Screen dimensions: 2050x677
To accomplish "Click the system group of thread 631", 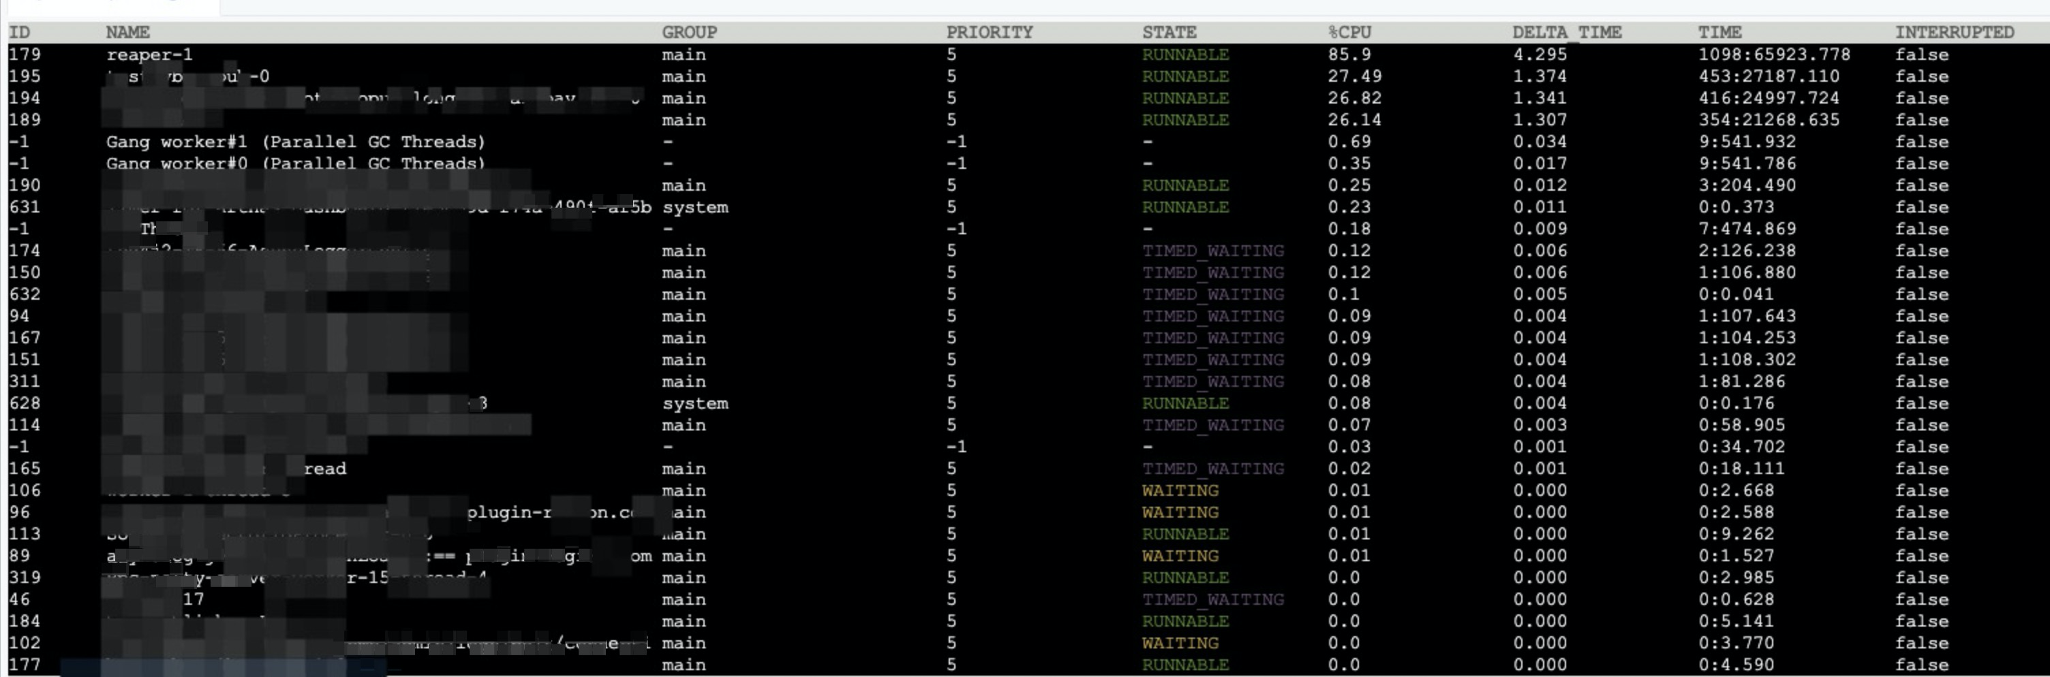I will point(694,208).
